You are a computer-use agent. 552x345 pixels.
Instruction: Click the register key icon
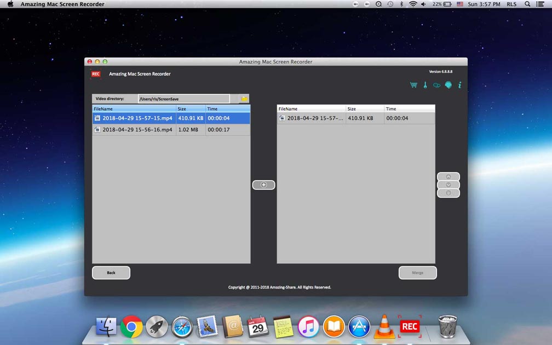(x=426, y=85)
